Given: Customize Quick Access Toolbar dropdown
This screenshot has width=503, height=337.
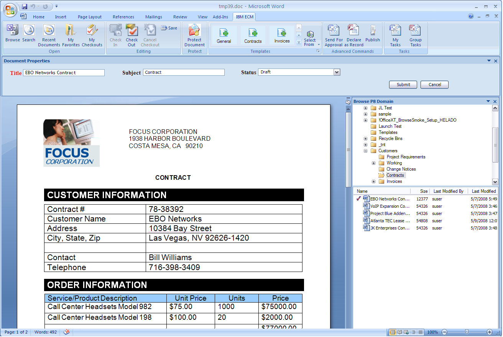Looking at the screenshot, I should 57,7.
